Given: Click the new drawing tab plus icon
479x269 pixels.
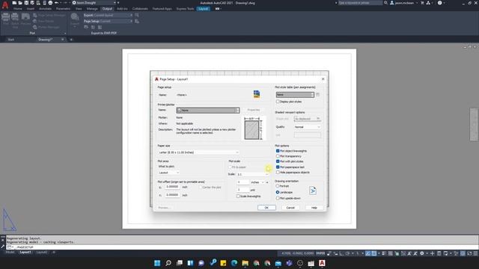Looking at the screenshot, I should coord(71,40).
